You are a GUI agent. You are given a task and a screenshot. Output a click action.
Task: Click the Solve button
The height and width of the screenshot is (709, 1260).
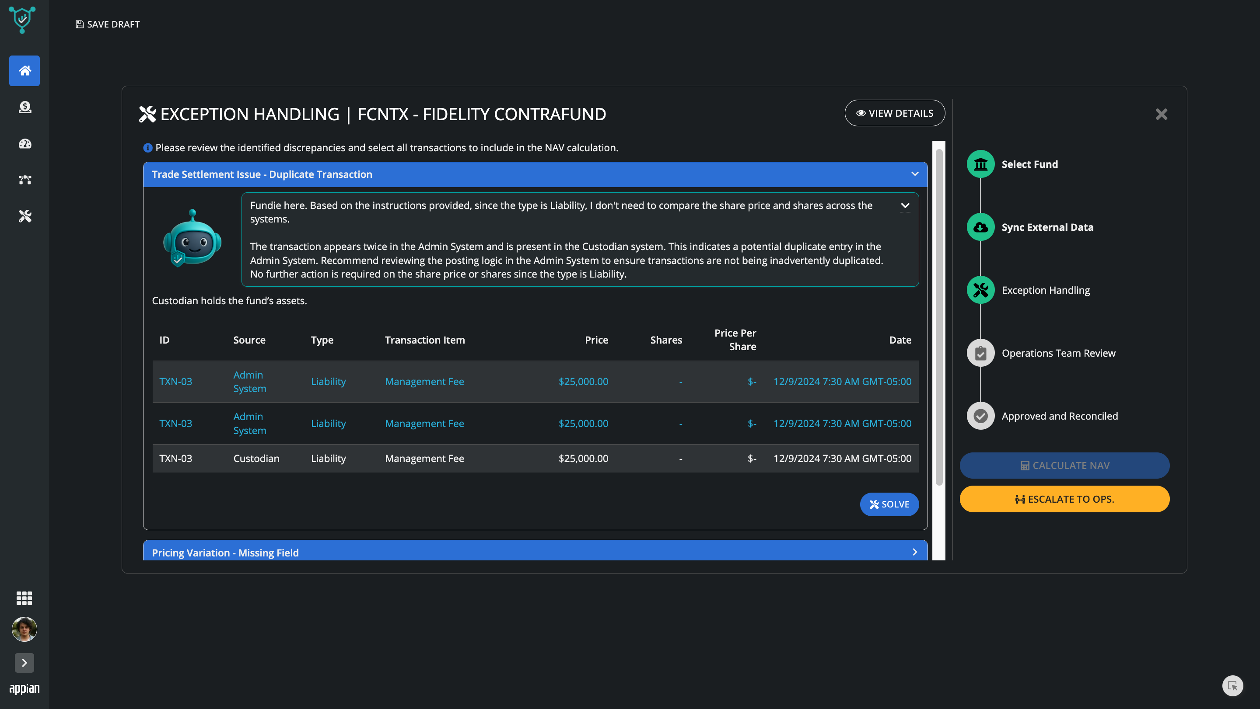click(x=889, y=504)
